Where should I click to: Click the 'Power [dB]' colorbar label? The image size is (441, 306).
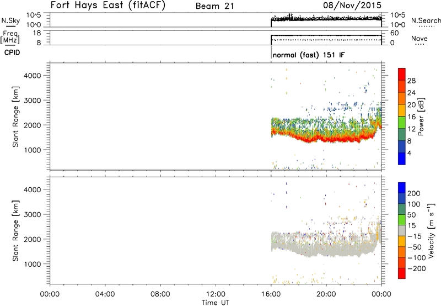(x=421, y=117)
